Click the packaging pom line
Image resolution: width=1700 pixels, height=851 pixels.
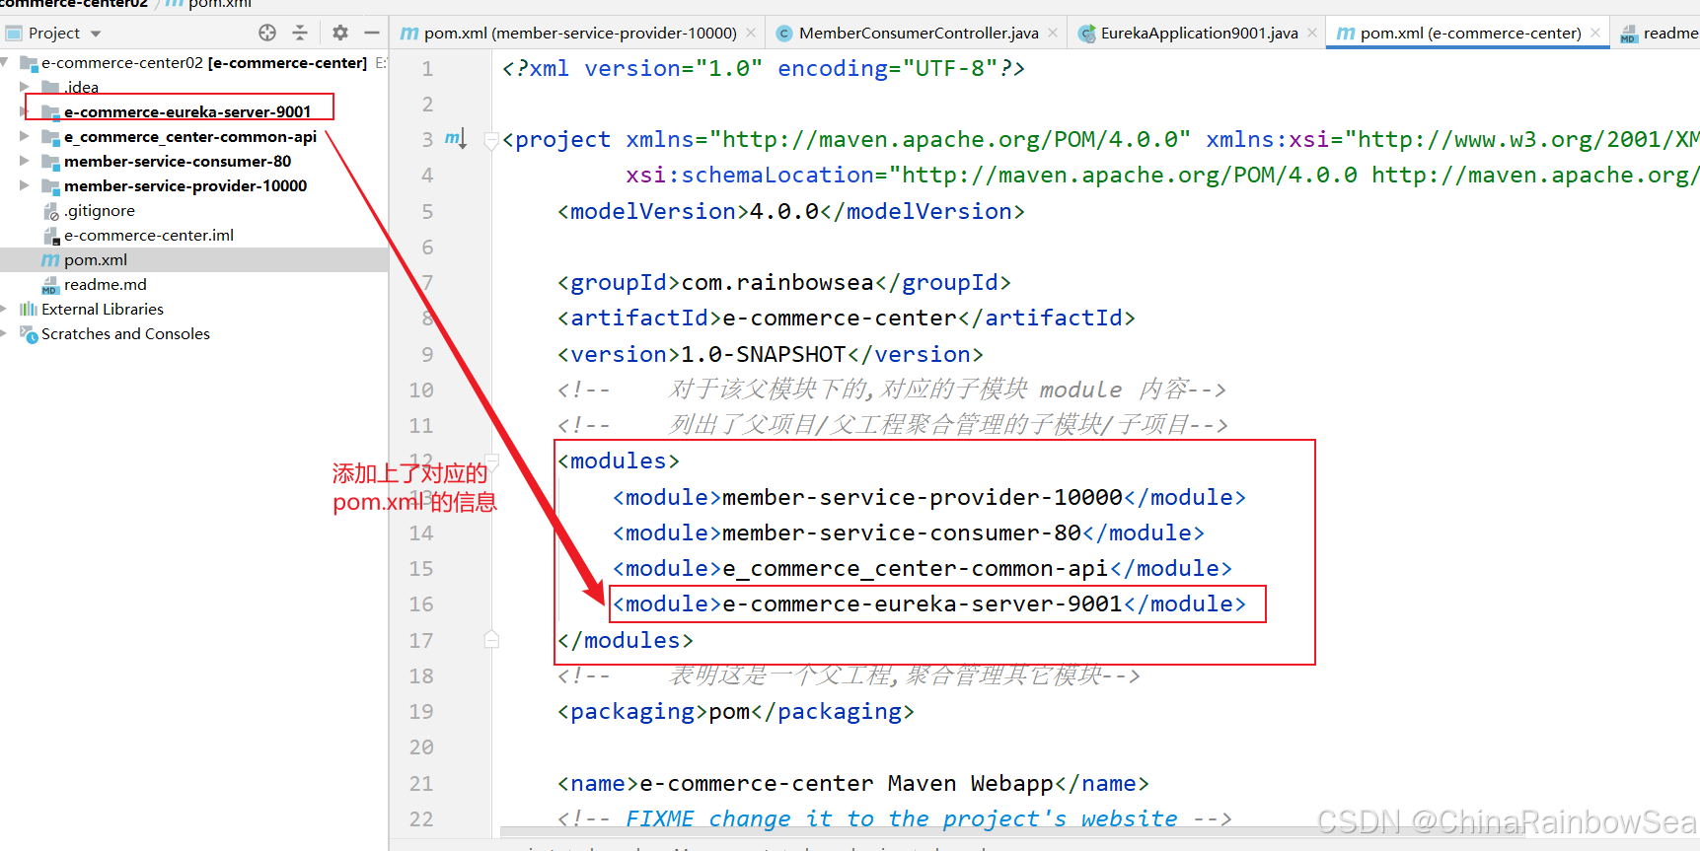[x=736, y=711]
